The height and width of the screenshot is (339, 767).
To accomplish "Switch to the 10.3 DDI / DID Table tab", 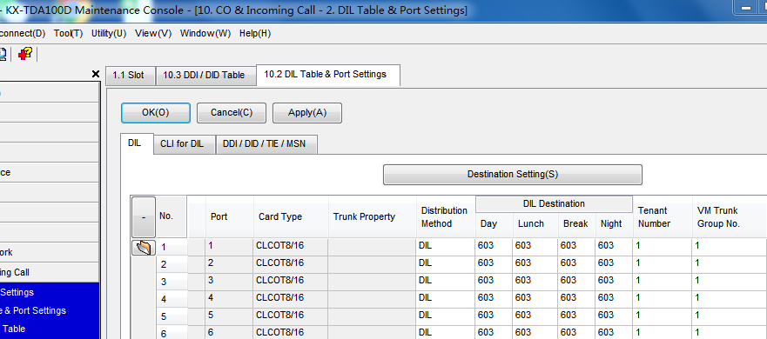I will coord(206,76).
